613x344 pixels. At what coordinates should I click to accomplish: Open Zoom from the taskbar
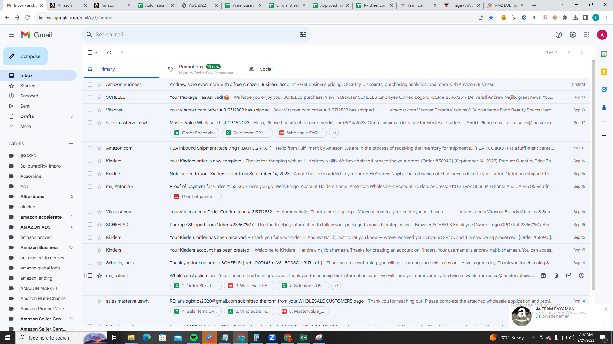tap(272, 338)
